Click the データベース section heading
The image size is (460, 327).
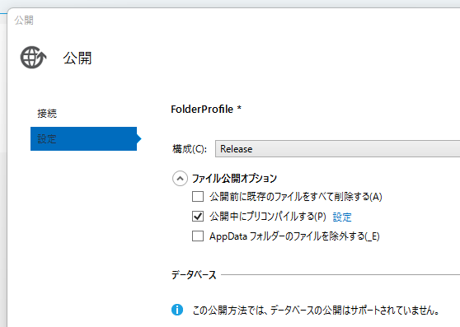tap(194, 275)
